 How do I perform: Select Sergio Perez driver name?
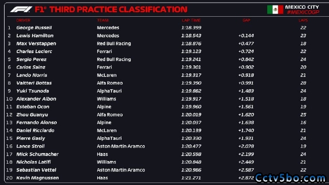(31, 59)
